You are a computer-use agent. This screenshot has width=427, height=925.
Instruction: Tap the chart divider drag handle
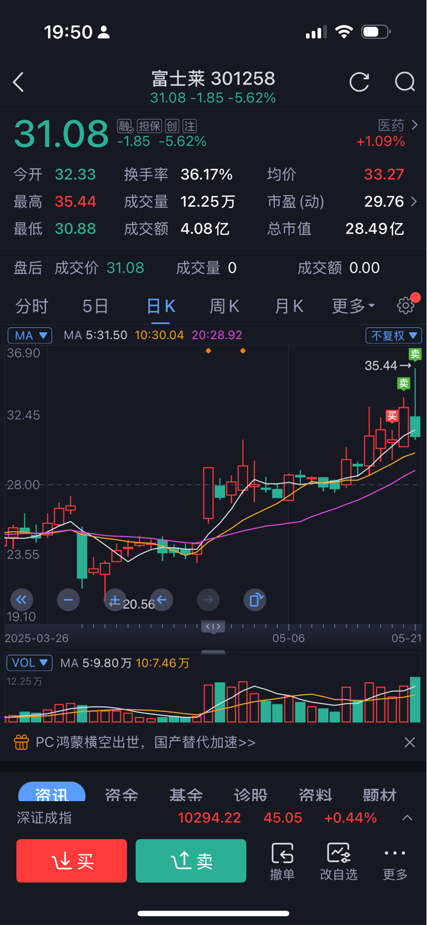click(x=213, y=627)
